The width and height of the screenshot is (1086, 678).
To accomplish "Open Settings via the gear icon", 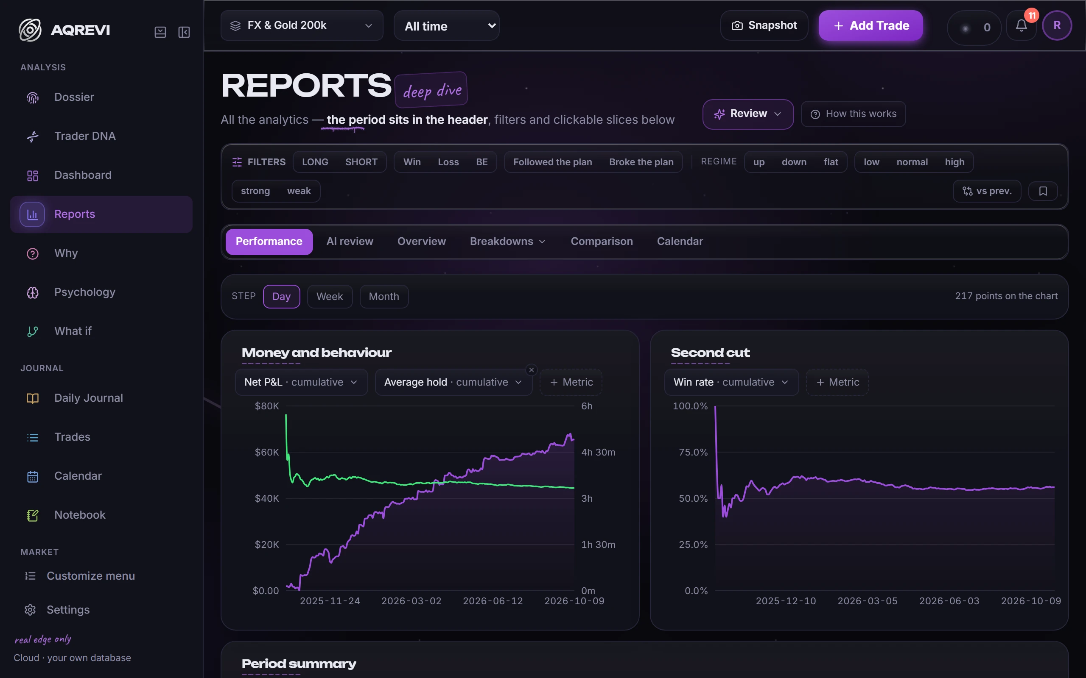I will pos(30,610).
